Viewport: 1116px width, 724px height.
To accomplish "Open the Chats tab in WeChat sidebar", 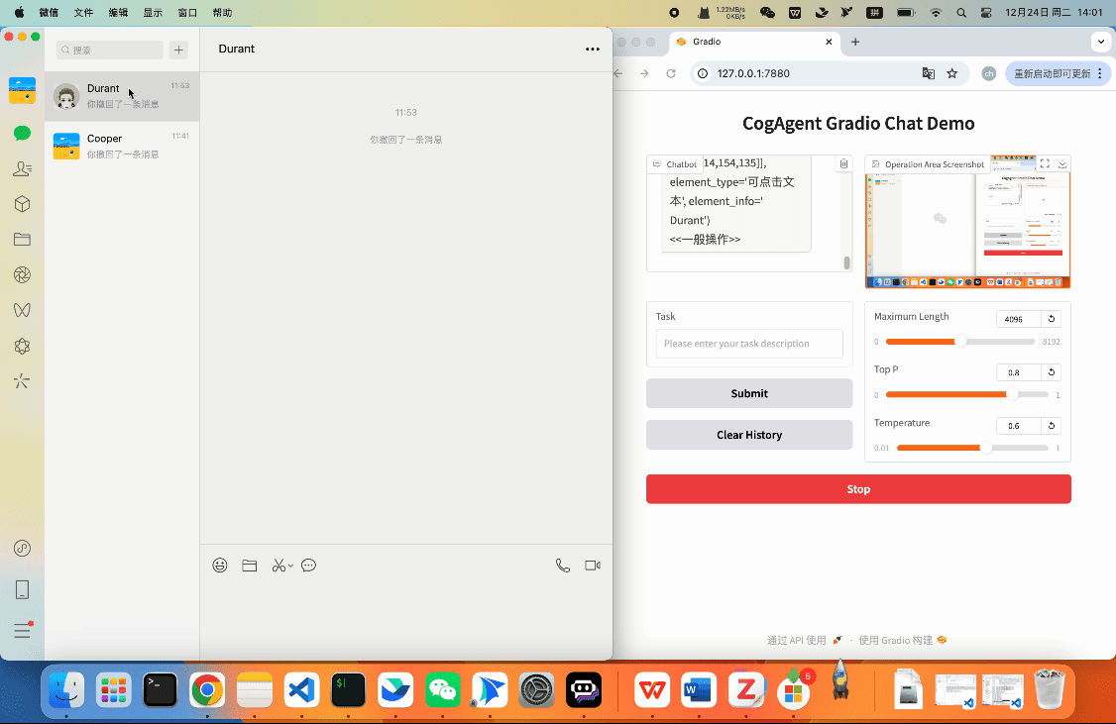I will point(22,133).
